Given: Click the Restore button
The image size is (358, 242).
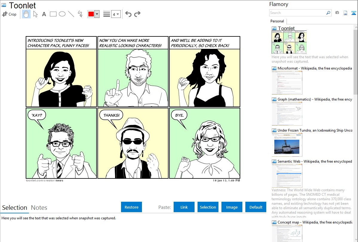Looking at the screenshot, I should pos(131,207).
